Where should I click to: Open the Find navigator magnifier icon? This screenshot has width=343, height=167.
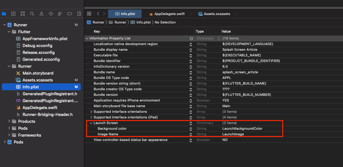tap(32, 14)
